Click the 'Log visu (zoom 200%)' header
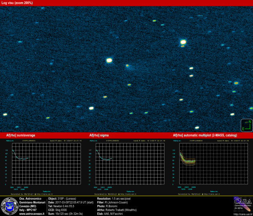The height and width of the screenshot is (216, 253). tap(17, 3)
